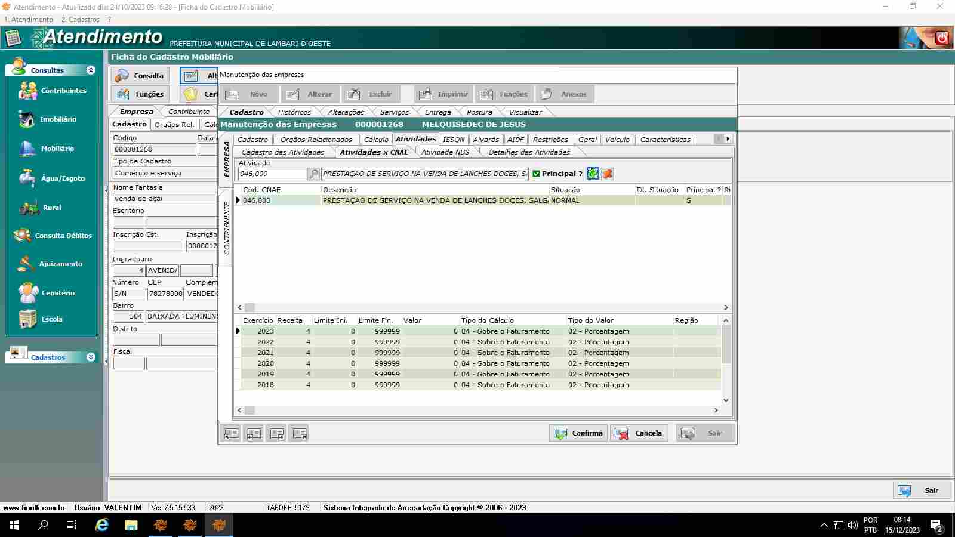Image resolution: width=955 pixels, height=537 pixels.
Task: Switch to the ISSQN tab
Action: (x=453, y=140)
